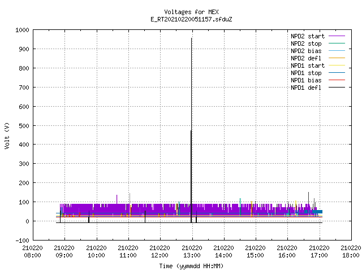Click the 700 y-axis tick label
Image resolution: width=362 pixels, height=271 pixels.
point(24,88)
